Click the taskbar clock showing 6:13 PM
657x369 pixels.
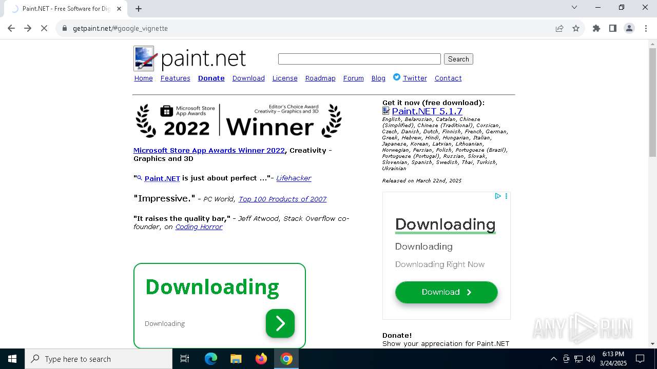pos(613,359)
